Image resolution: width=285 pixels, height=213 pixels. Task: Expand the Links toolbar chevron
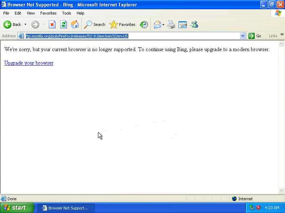point(282,34)
